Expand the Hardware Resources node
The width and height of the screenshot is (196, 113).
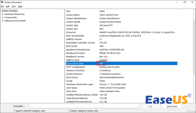[3, 14]
